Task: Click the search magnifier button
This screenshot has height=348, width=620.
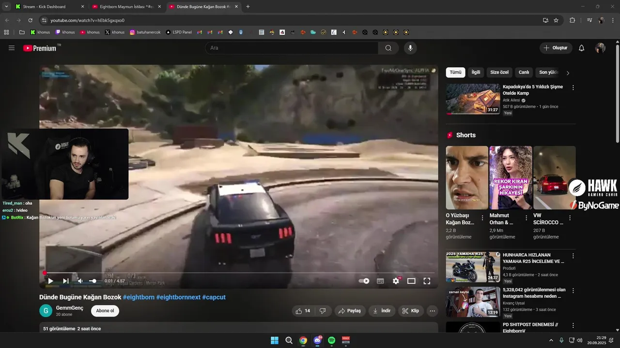Action: (x=388, y=48)
